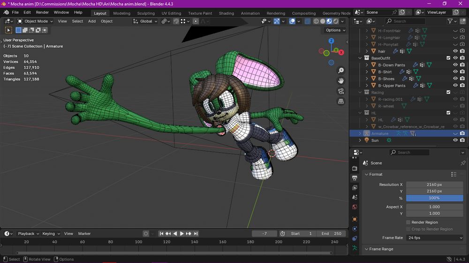Collapse the Format panel
469x263 pixels.
(366, 175)
